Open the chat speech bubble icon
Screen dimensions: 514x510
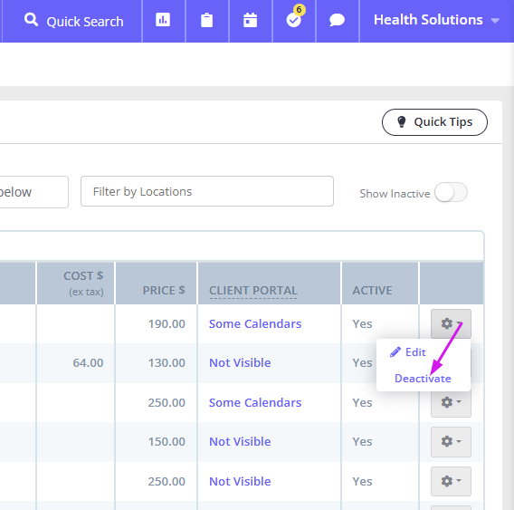[x=337, y=20]
